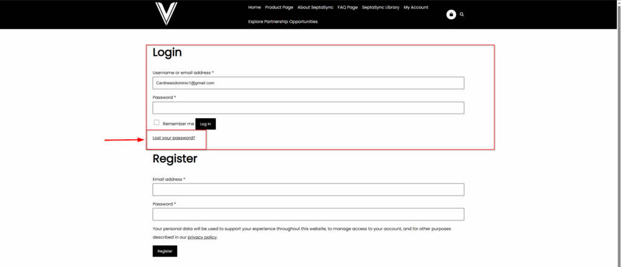The height and width of the screenshot is (267, 621).
Task: Open FAQ Page from the menu
Action: tap(347, 7)
